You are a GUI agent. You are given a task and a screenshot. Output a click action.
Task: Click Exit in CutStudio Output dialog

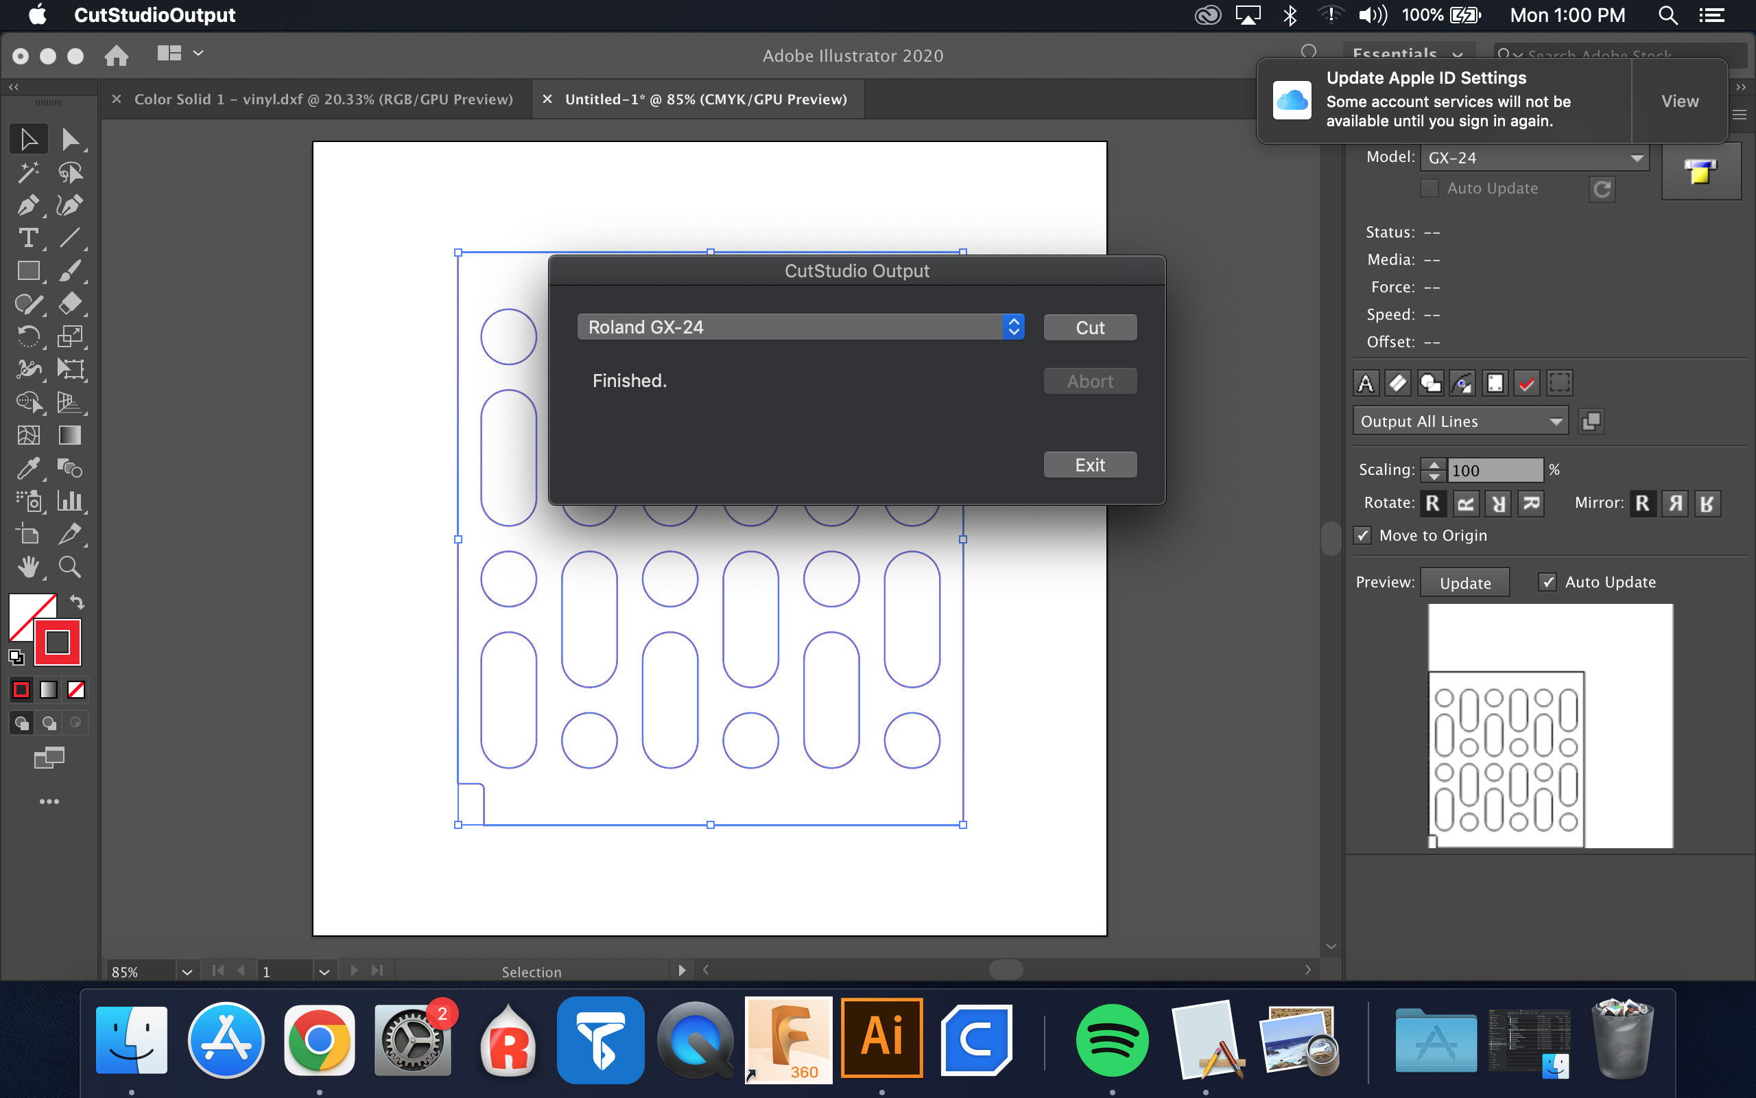pyautogui.click(x=1090, y=465)
